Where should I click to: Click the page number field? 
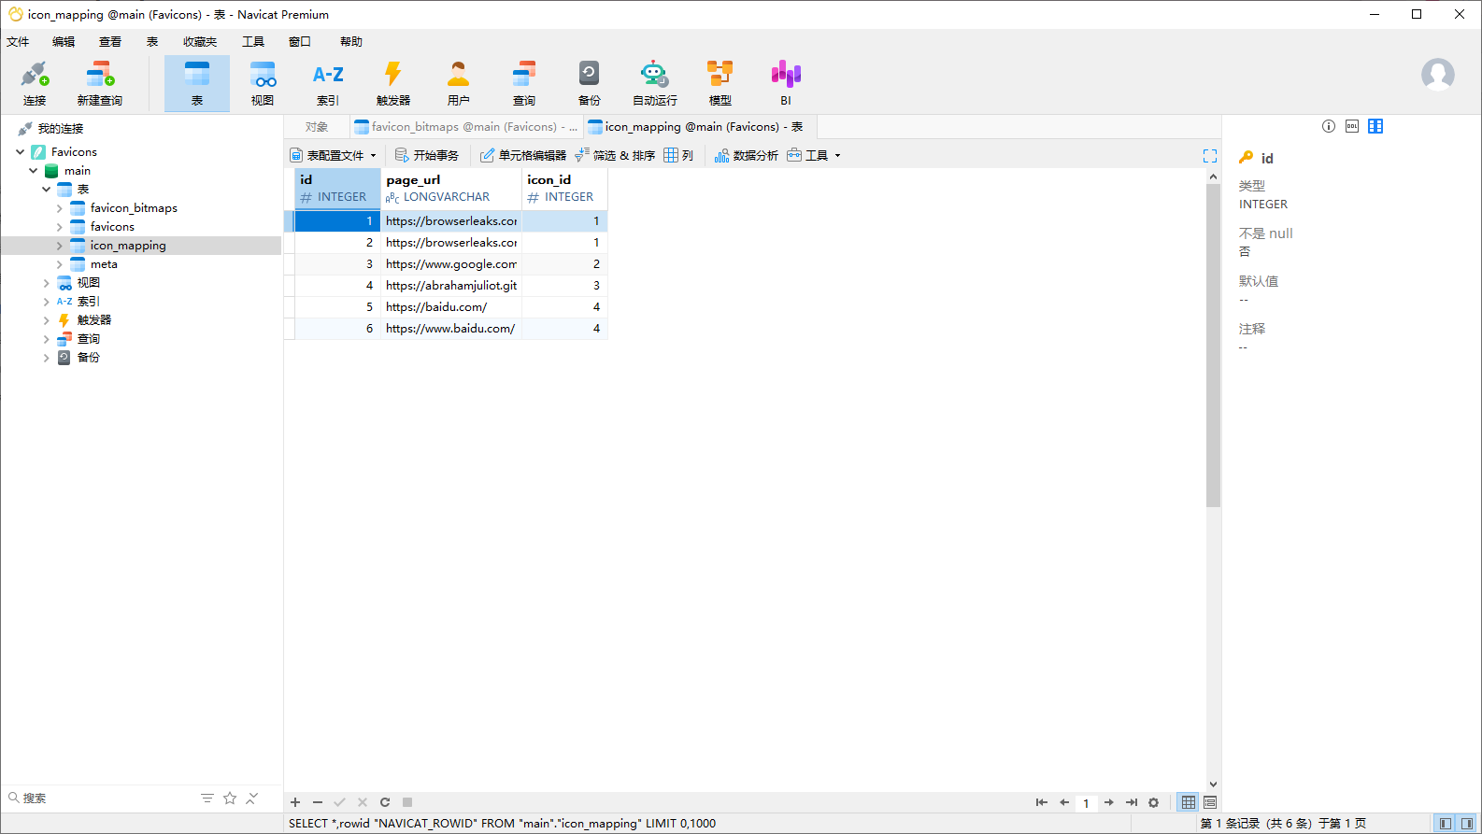coord(1086,802)
